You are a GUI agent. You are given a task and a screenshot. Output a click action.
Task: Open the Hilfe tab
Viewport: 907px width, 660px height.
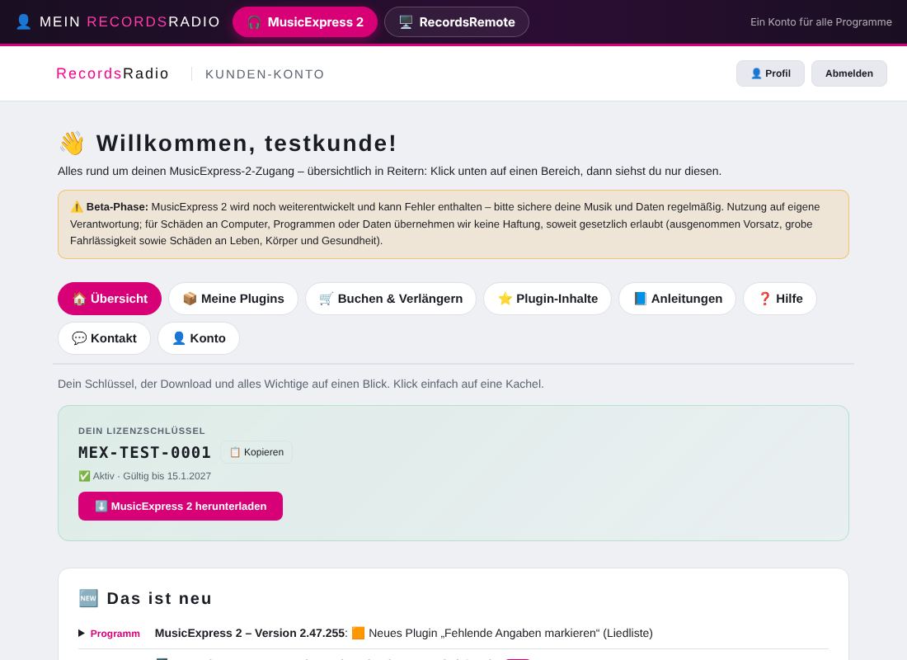780,299
